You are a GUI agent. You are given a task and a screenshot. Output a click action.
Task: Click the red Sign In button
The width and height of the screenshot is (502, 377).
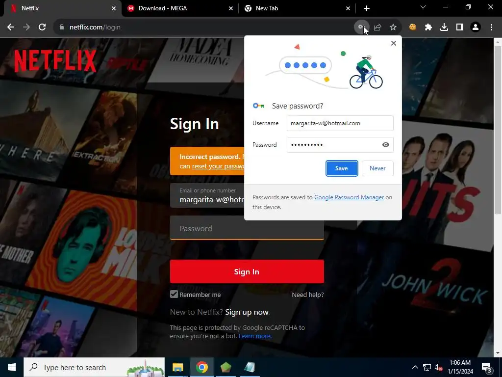tap(247, 271)
